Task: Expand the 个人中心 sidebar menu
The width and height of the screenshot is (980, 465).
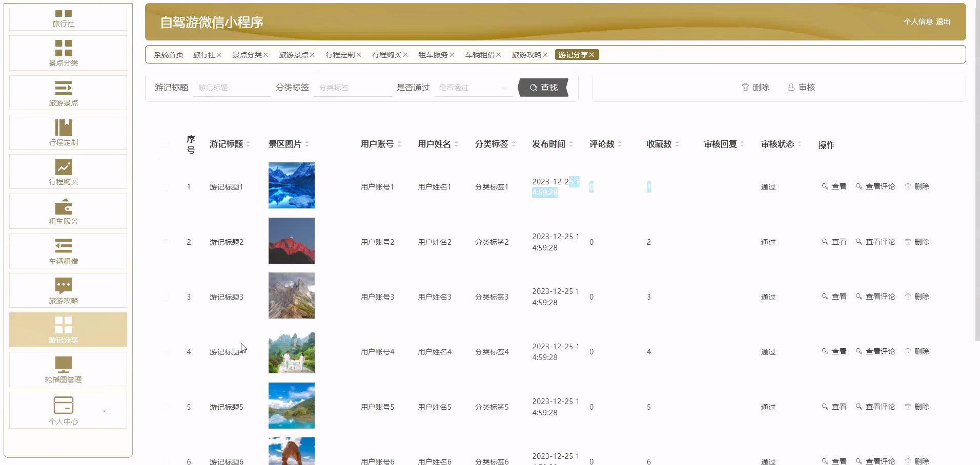Action: click(x=105, y=411)
